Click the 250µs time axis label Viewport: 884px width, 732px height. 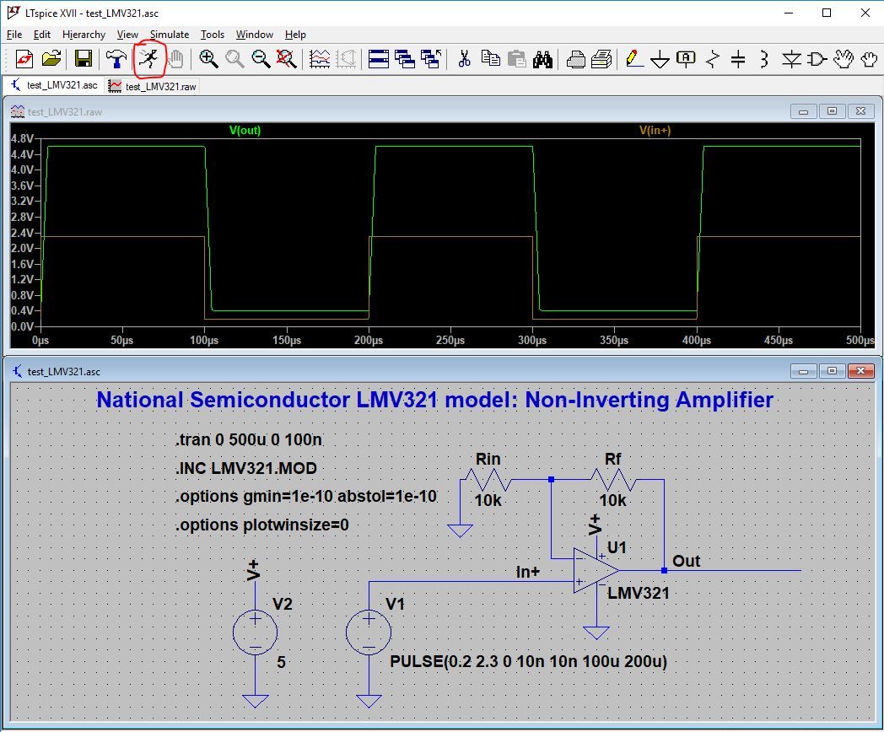[450, 341]
